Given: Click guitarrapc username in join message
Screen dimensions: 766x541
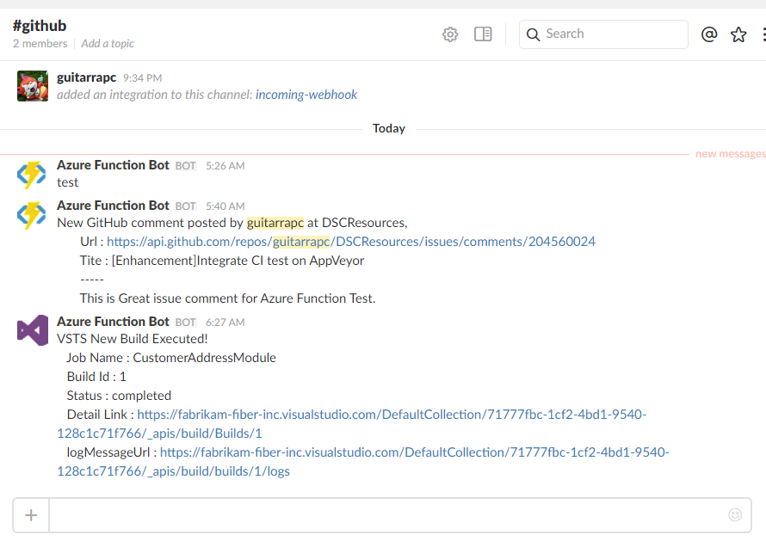Looking at the screenshot, I should coord(86,77).
